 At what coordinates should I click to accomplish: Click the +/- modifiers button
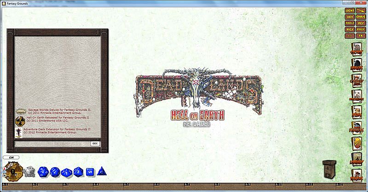tap(350, 36)
